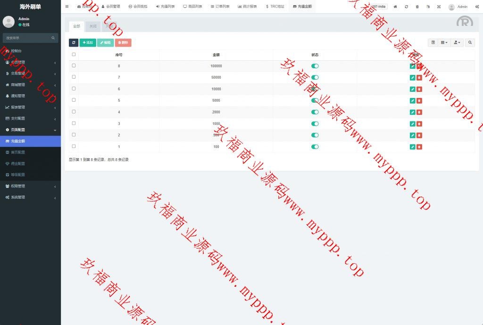Check the select-all checkbox in table header
The image size is (483, 325).
74,55
